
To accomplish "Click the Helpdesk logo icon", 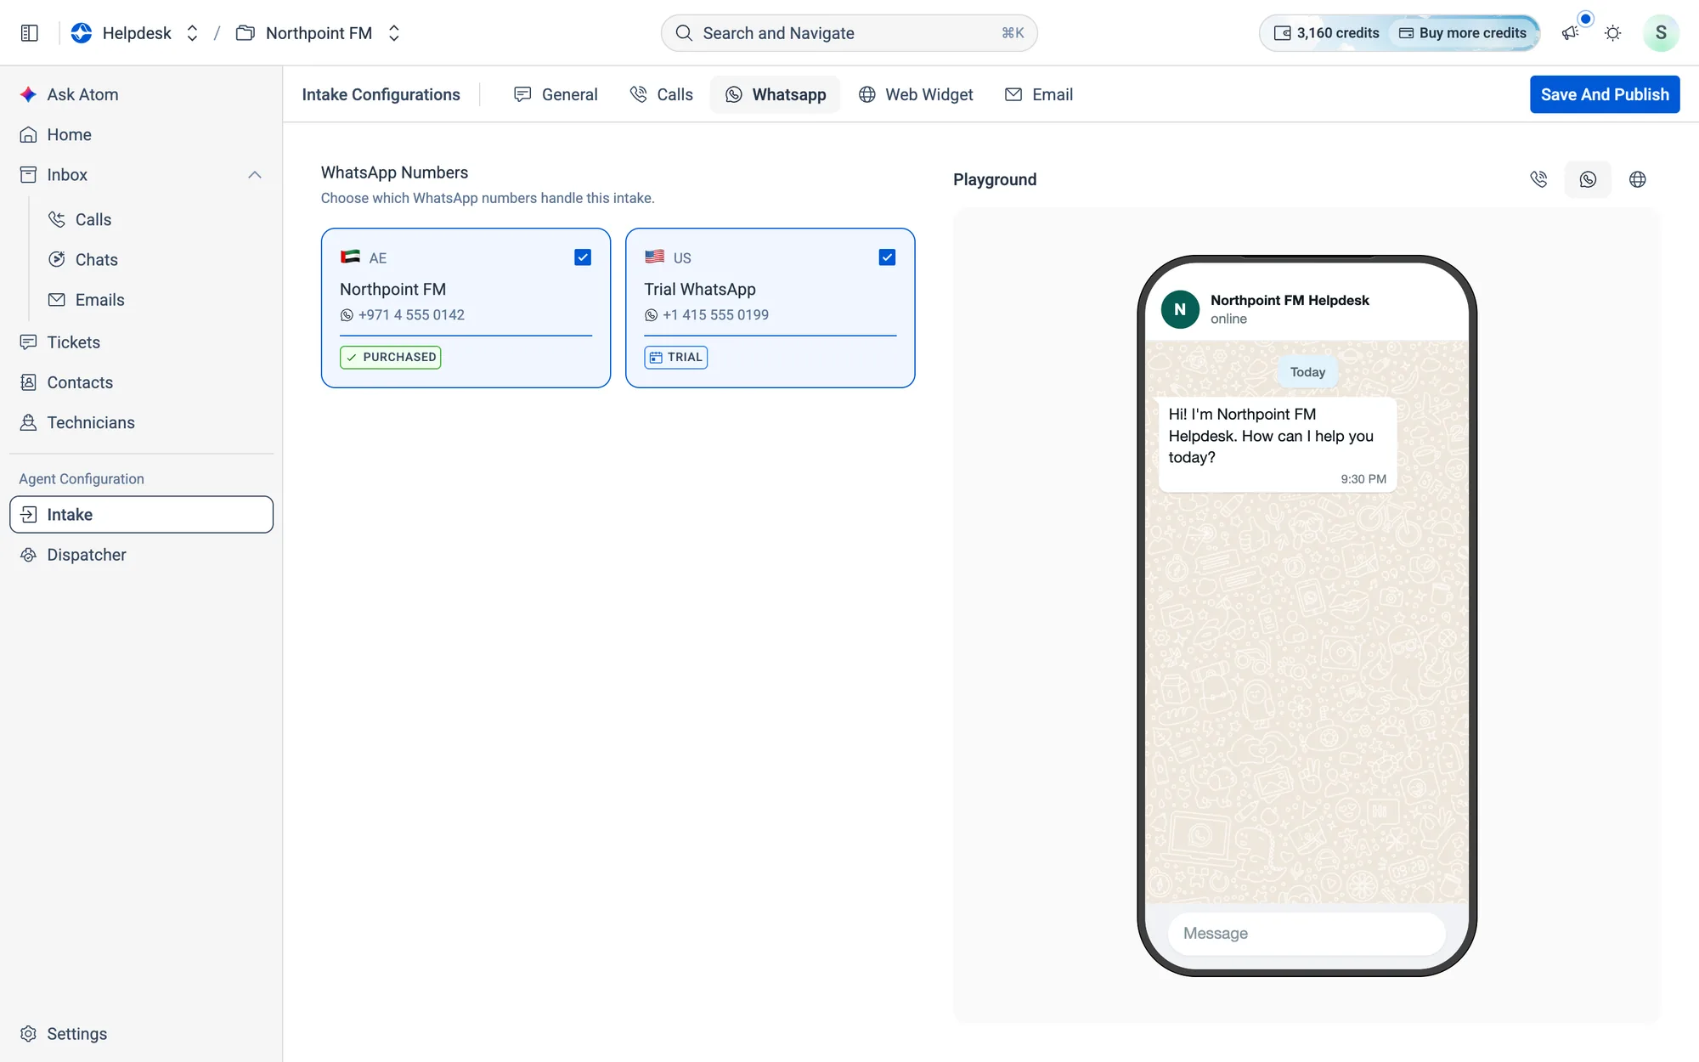I will pos(82,33).
